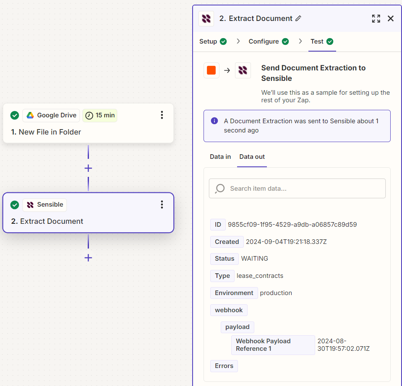Screen dimensions: 402x386
Task: Open the Configure tab
Action: (x=269, y=41)
